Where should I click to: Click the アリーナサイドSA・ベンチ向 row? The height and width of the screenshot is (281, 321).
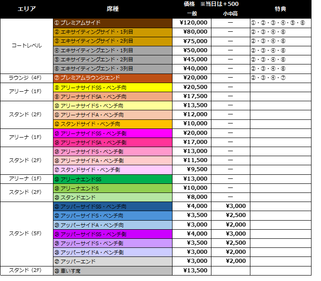coord(112,96)
